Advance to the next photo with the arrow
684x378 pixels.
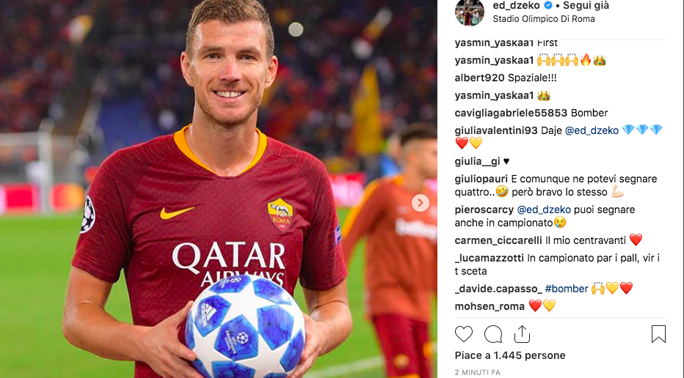pos(421,203)
